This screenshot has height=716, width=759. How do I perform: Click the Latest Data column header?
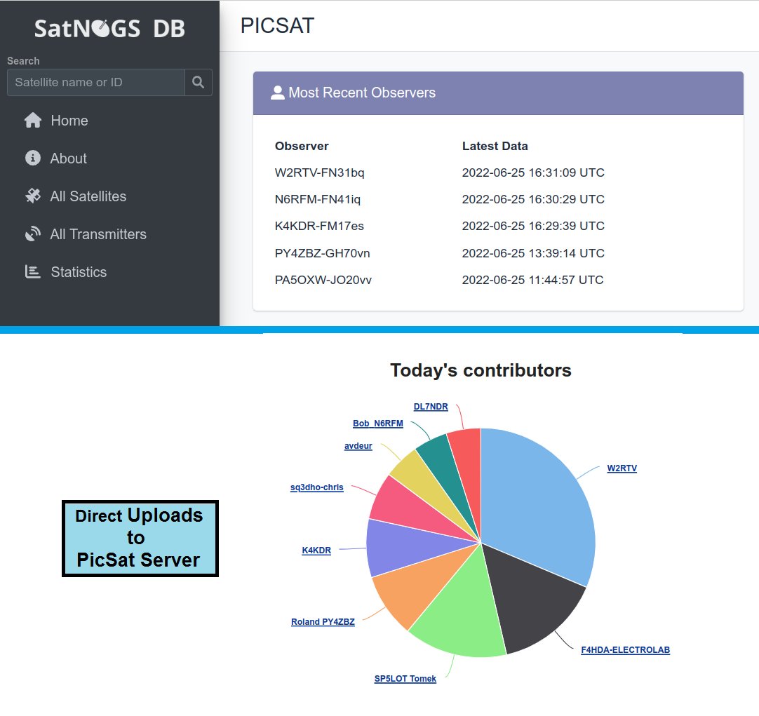pos(495,146)
